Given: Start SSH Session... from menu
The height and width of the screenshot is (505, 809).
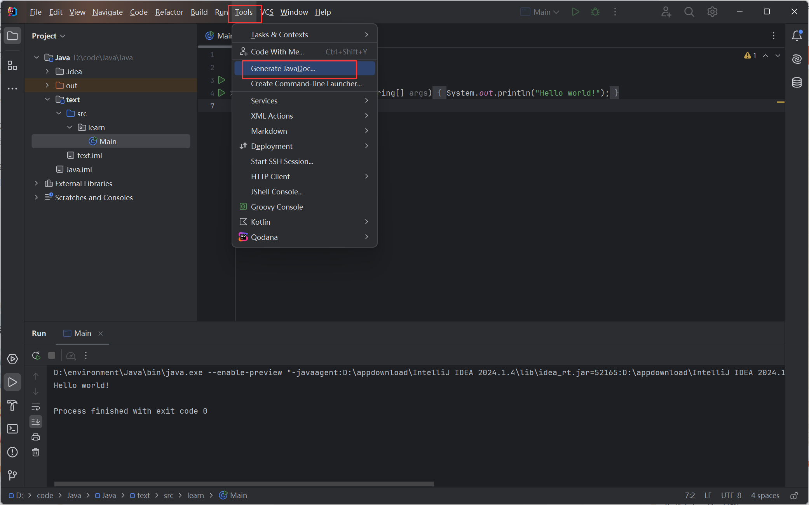Looking at the screenshot, I should pos(304,161).
